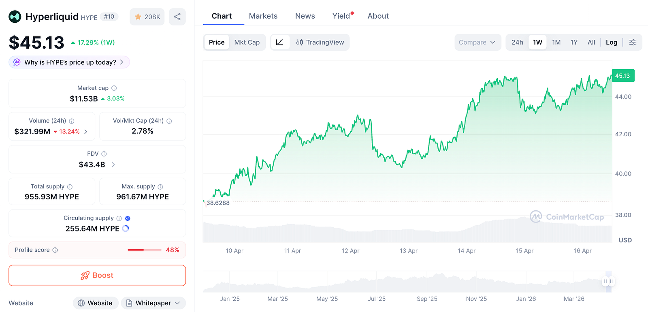Click the $45.13 price value
Screen dimensions: 648x312
click(x=36, y=43)
